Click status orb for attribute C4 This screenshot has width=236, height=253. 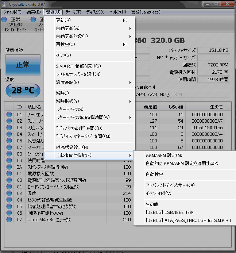[9, 200]
